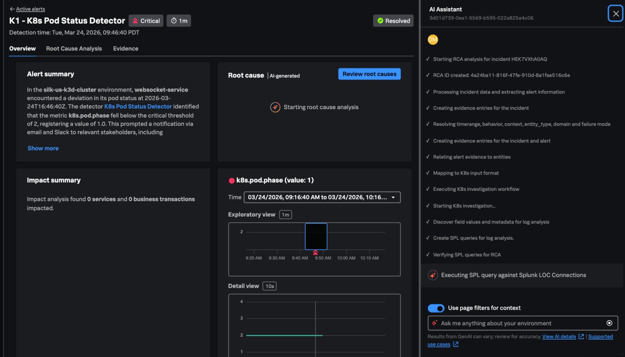The image size is (625, 357).
Task: Click the 1m Exploratory view resolution badge
Action: 286,215
